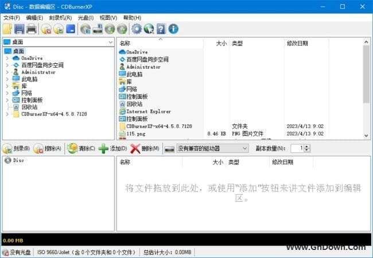Viewport: 373px width, 258px height.
Task: Open the 没有兼容的驱动器 drive dropdown
Action: point(244,148)
